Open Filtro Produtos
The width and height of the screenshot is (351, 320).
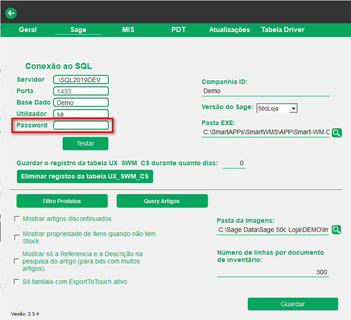pos(62,201)
